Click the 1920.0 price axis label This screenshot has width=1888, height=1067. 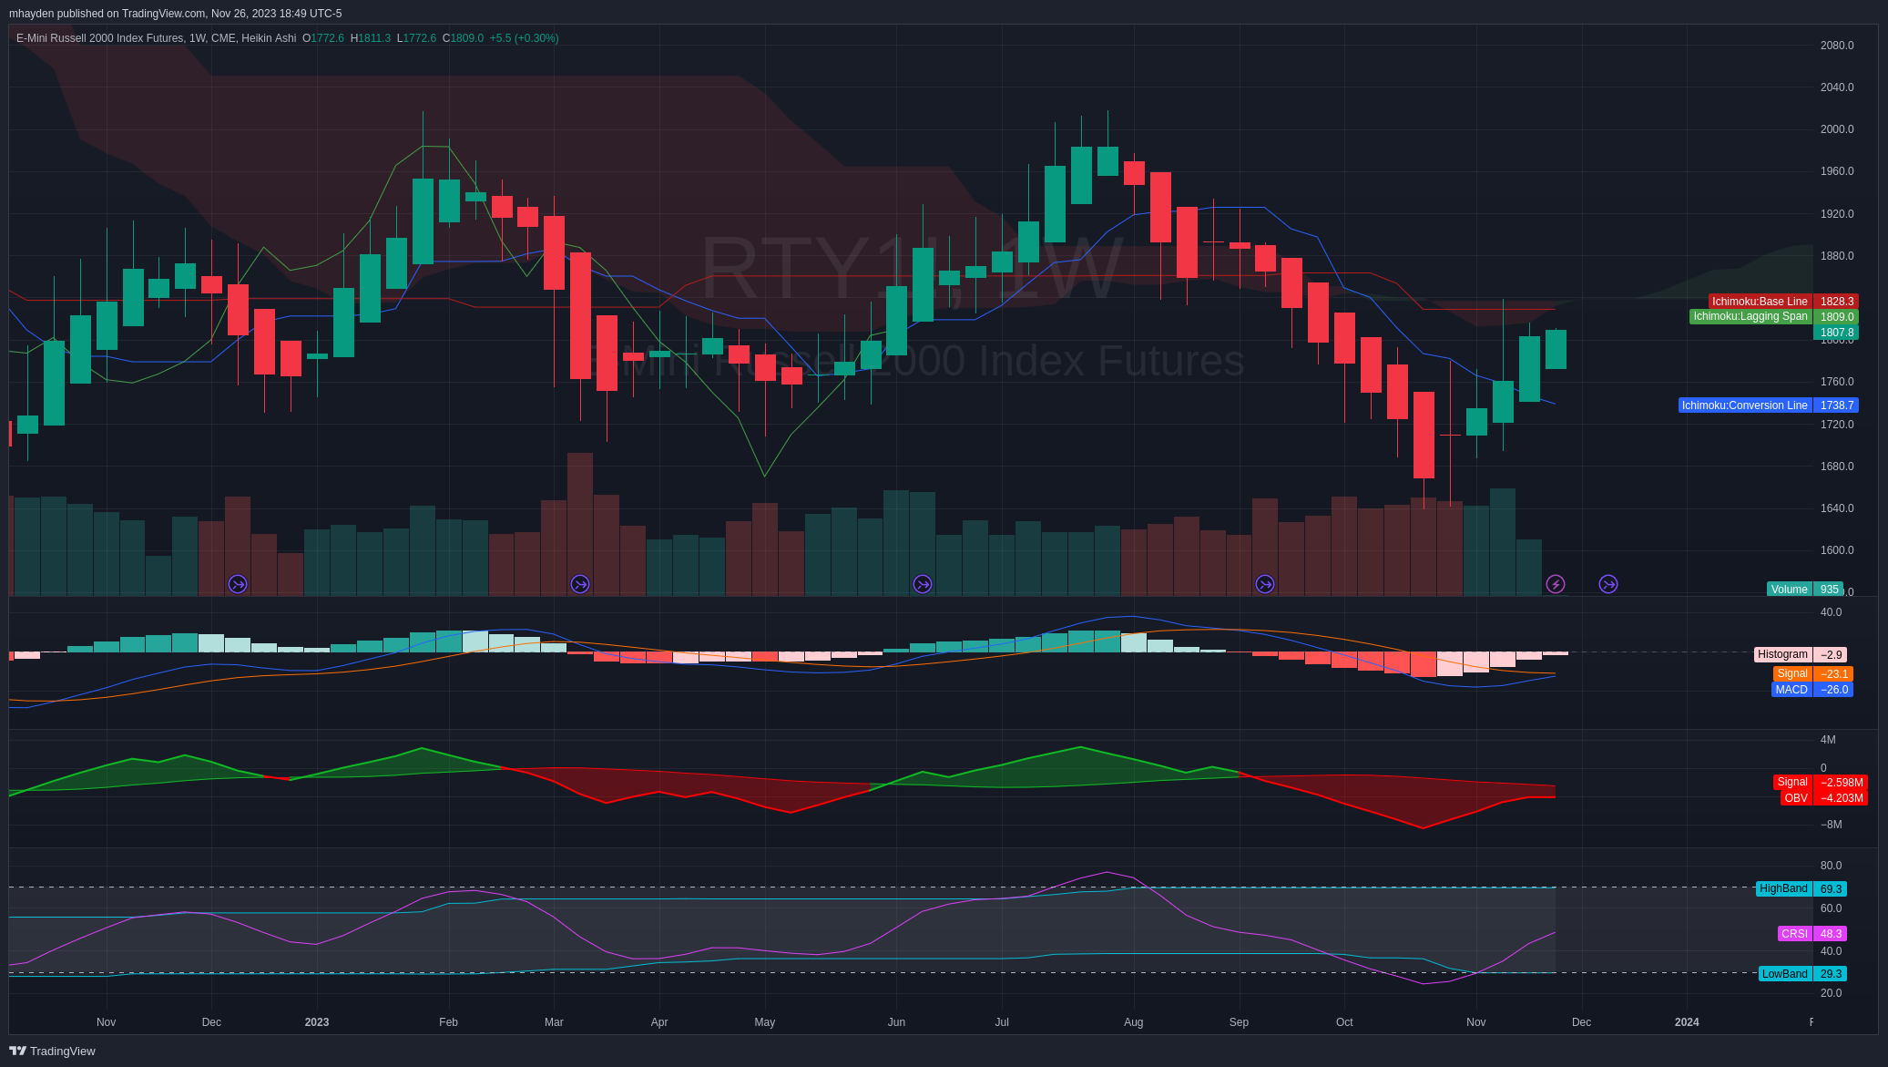1837,214
